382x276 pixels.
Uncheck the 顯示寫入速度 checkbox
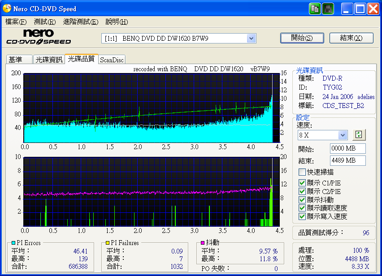302,216
